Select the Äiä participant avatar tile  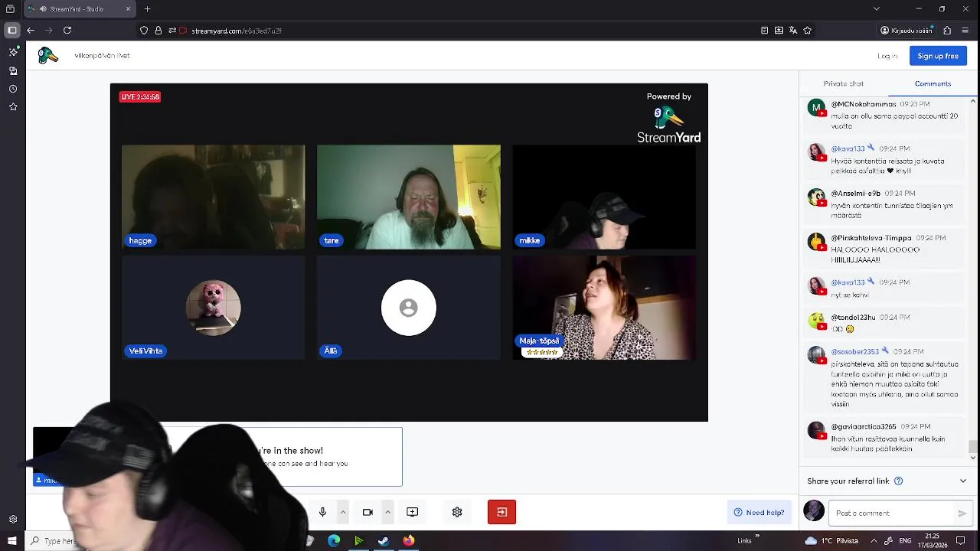[x=409, y=308]
